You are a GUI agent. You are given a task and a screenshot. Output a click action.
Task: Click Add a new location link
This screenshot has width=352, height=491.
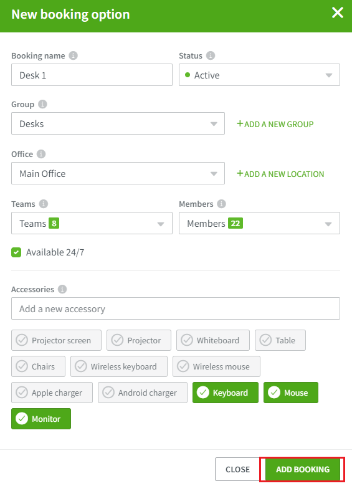[x=280, y=174]
